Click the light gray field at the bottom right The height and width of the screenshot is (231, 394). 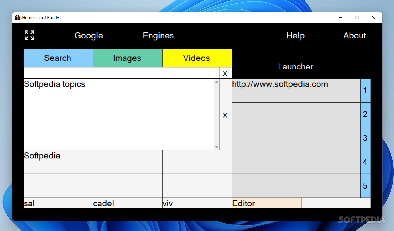[336, 203]
